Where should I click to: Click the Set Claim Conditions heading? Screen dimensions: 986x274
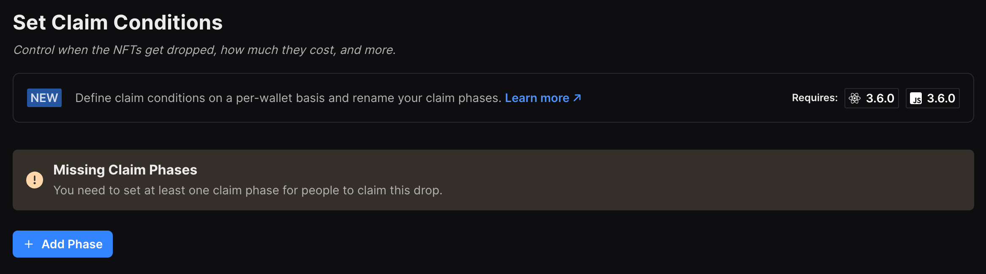[118, 22]
